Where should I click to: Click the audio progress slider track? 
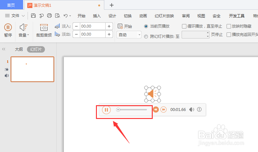point(132,110)
